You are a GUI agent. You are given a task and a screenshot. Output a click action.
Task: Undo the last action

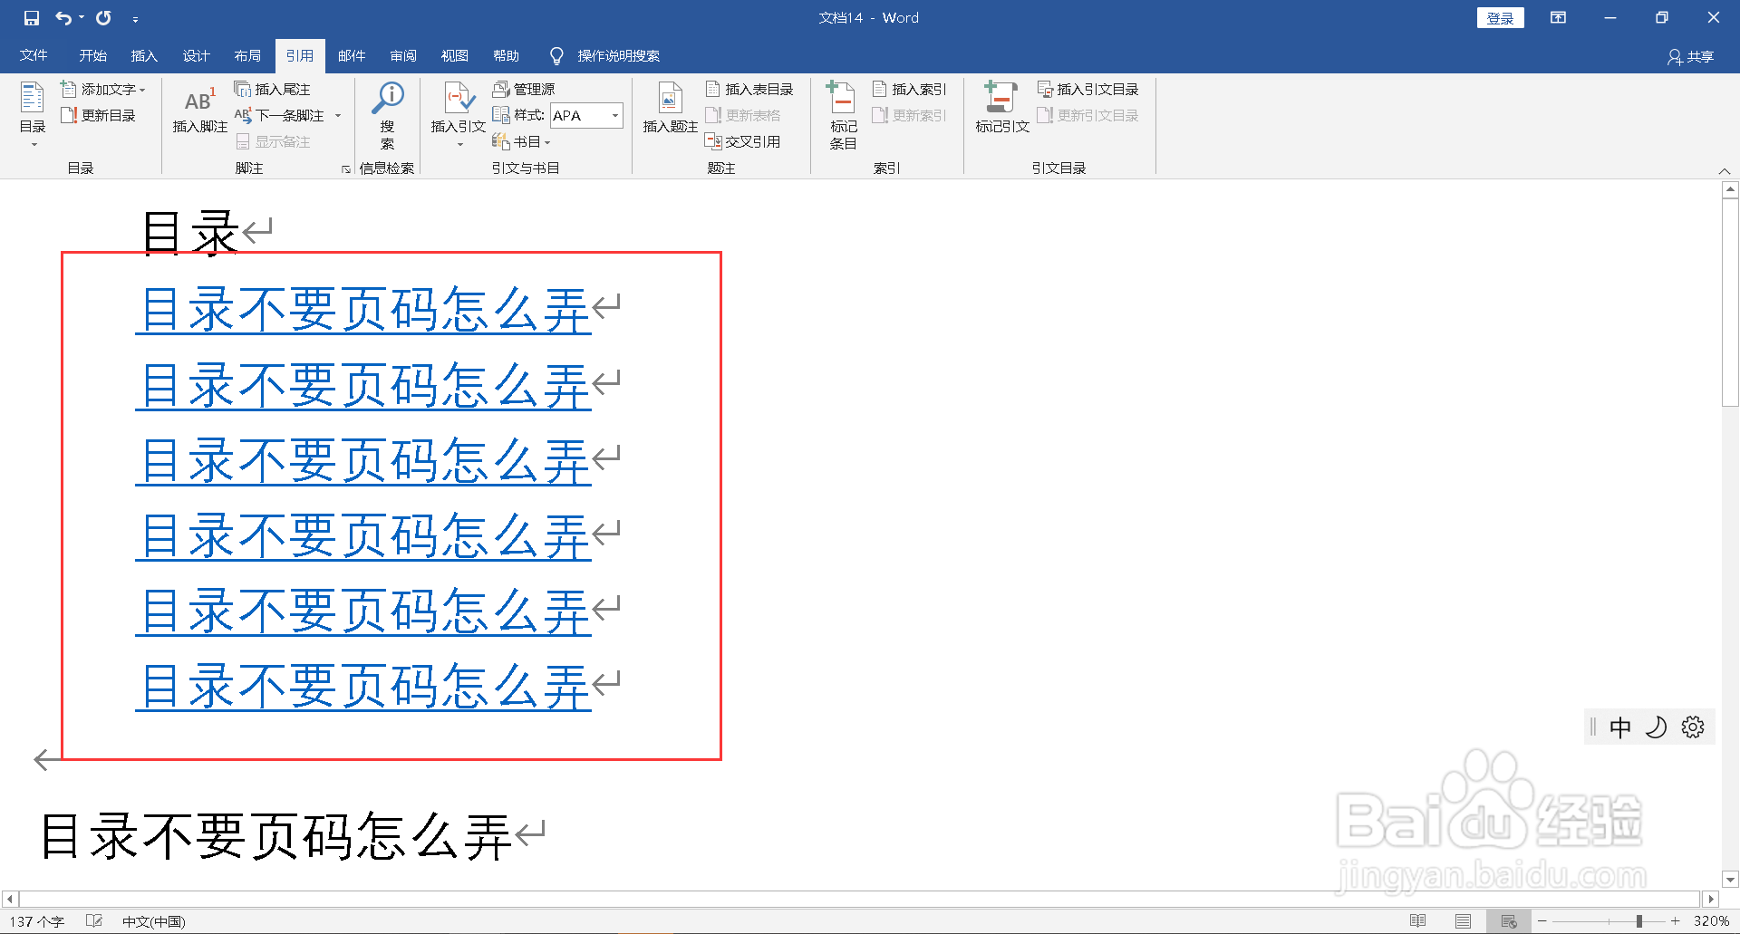click(63, 18)
